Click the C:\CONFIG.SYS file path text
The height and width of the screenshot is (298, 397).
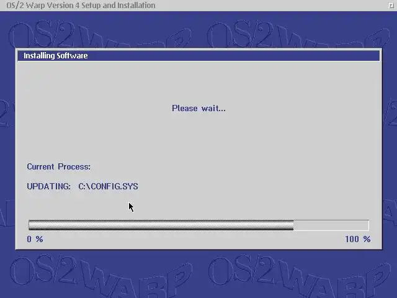pos(108,186)
